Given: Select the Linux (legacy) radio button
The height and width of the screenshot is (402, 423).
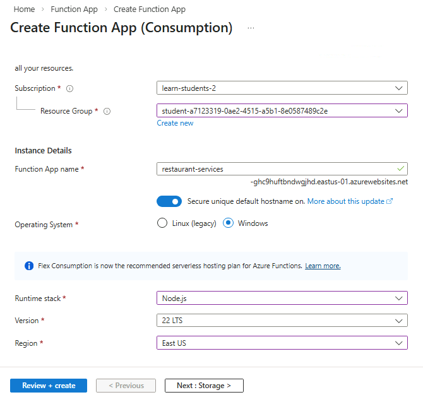Looking at the screenshot, I should [162, 223].
